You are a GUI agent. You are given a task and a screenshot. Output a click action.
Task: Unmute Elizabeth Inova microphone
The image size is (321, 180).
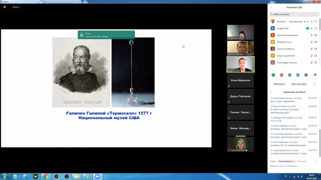pyautogui.click(x=312, y=42)
